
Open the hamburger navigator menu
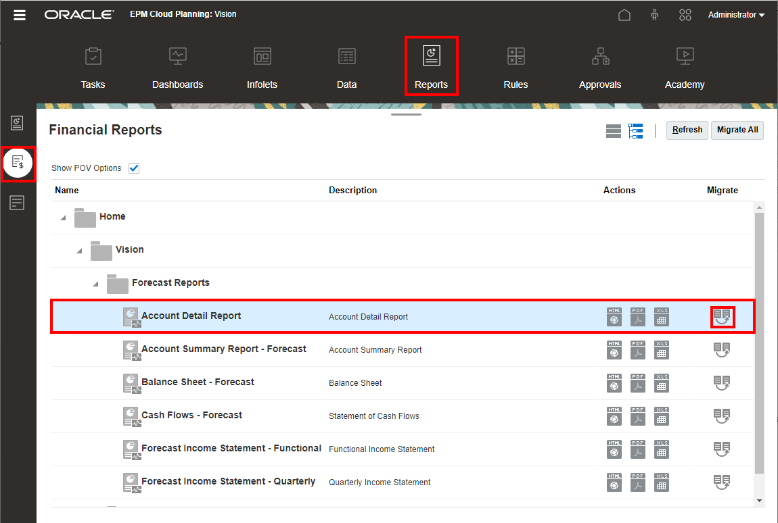point(20,15)
